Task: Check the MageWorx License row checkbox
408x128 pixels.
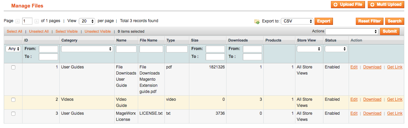Action: coord(13,114)
